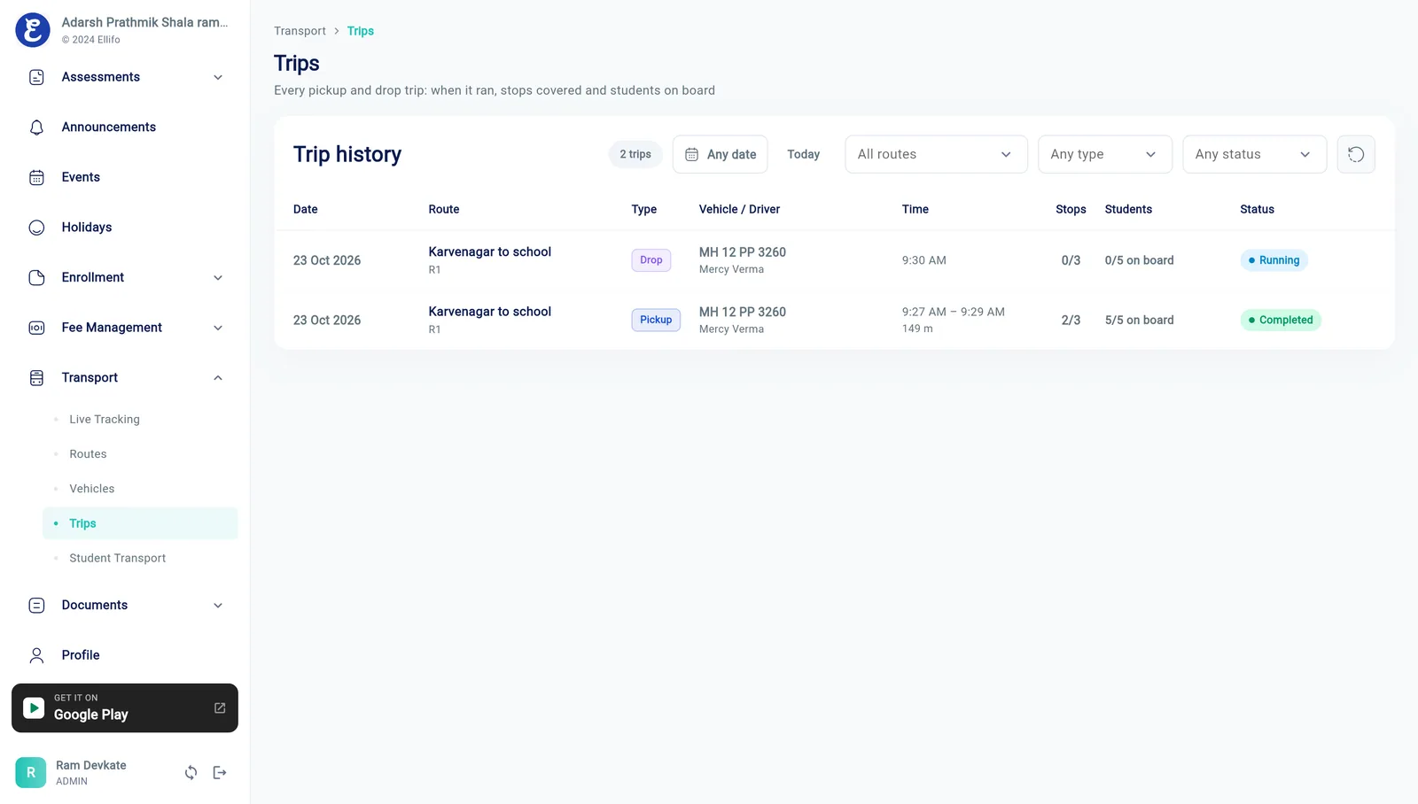Click the Holidays smiley icon
This screenshot has height=804, width=1418.
click(36, 228)
